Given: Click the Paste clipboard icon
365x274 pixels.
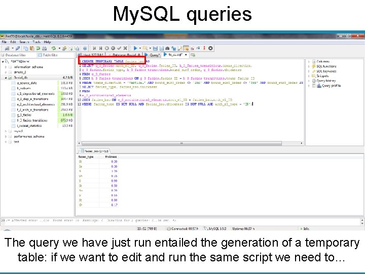Looking at the screenshot, I should [x=32, y=48].
